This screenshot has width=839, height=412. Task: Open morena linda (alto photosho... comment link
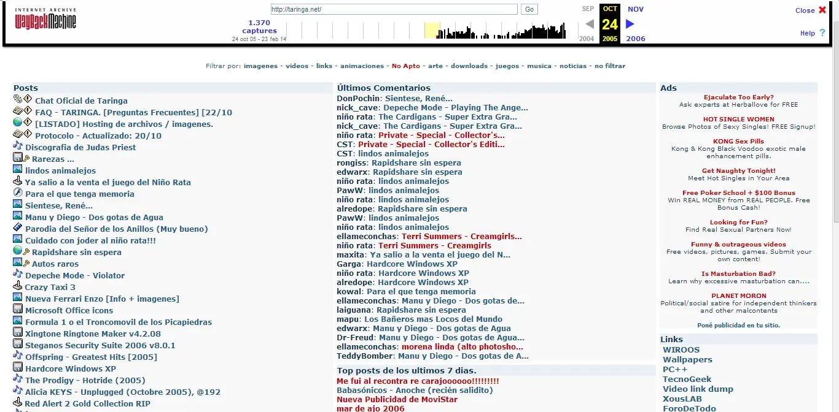(462, 346)
